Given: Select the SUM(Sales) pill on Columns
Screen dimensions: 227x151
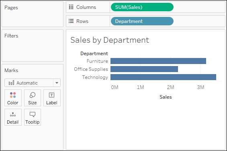Looking at the screenshot, I should pyautogui.click(x=142, y=7).
